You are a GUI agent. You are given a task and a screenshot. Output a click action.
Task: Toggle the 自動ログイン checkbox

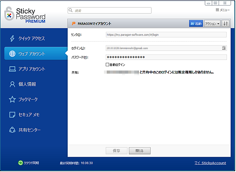click(107, 64)
